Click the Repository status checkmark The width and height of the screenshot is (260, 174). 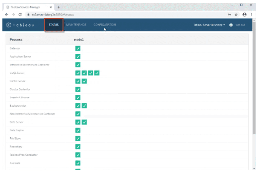click(78, 147)
